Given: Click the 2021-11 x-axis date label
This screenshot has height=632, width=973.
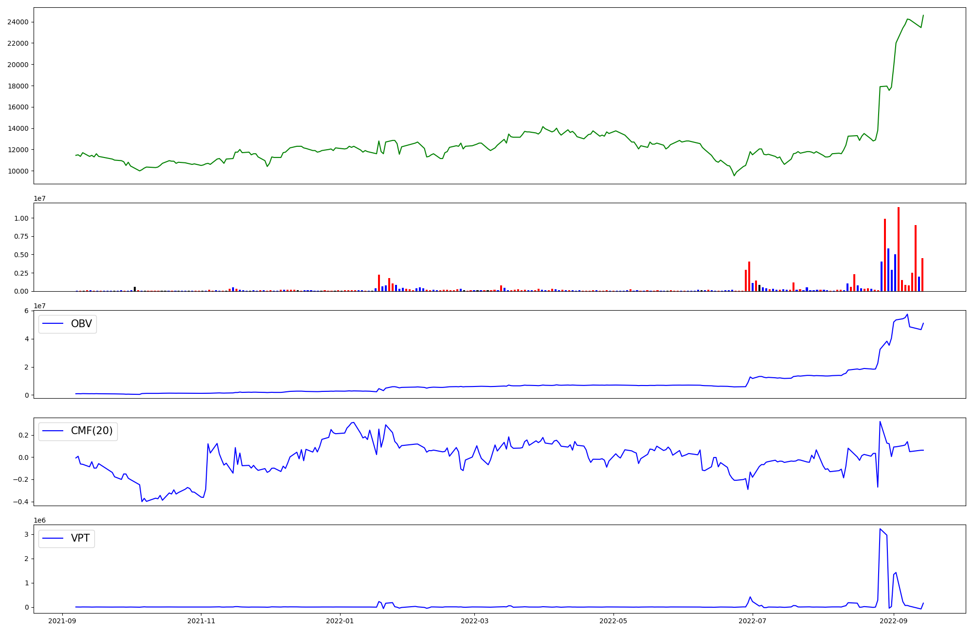Looking at the screenshot, I should coord(201,621).
